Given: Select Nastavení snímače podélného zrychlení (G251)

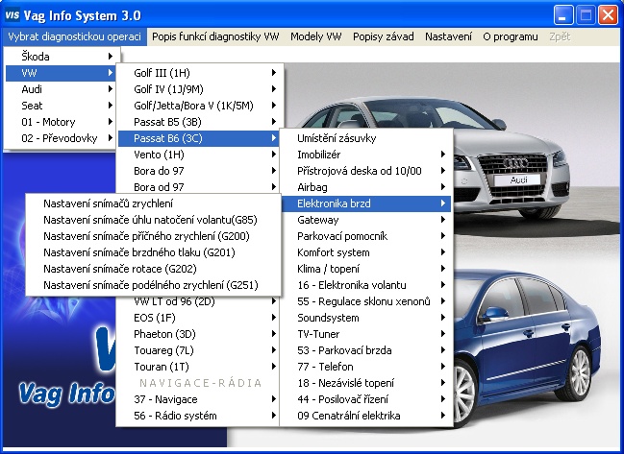Looking at the screenshot, I should (153, 284).
